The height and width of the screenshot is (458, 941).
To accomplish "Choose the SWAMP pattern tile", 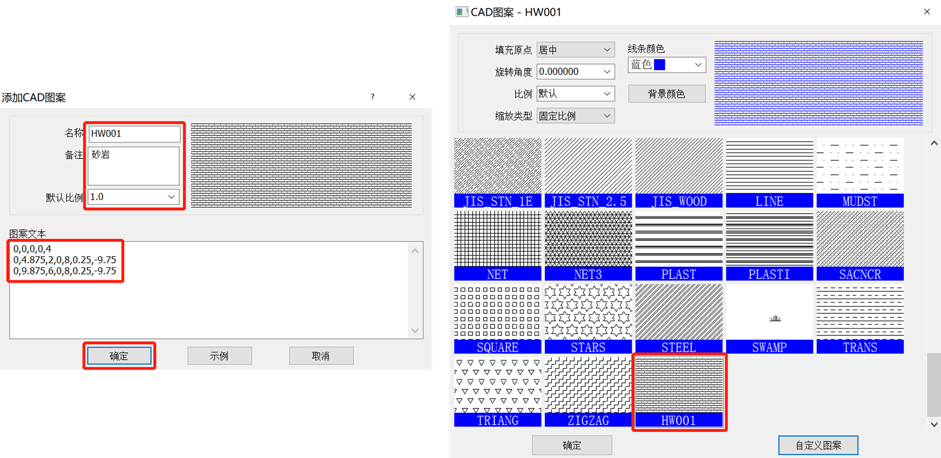I will (769, 318).
